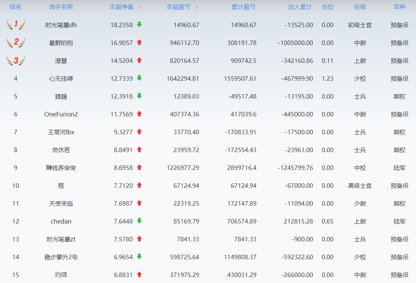Sort table by 本届盈亏 sort arrows
This screenshot has height=283, width=416.
tap(197, 7)
